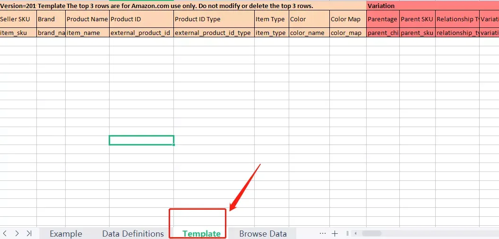Image resolution: width=499 pixels, height=239 pixels.
Task: Show more sheets via ellipsis icon
Action: click(323, 233)
